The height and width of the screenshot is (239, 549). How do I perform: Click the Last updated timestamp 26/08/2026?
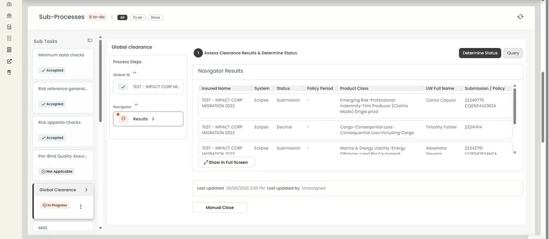[245, 188]
